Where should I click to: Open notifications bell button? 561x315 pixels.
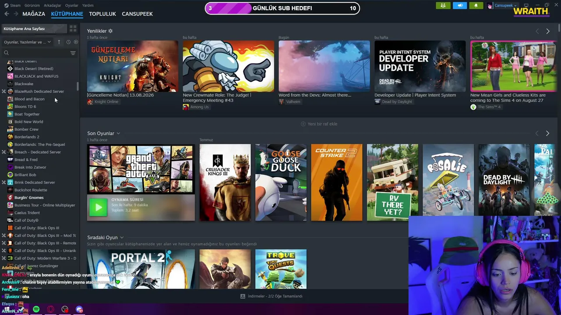476,6
